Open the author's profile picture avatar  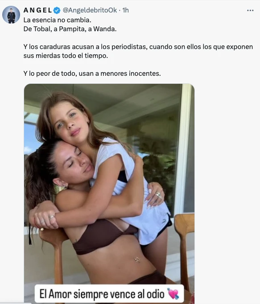pos(11,15)
